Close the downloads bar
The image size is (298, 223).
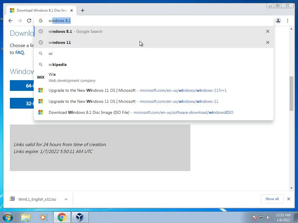click(x=288, y=199)
